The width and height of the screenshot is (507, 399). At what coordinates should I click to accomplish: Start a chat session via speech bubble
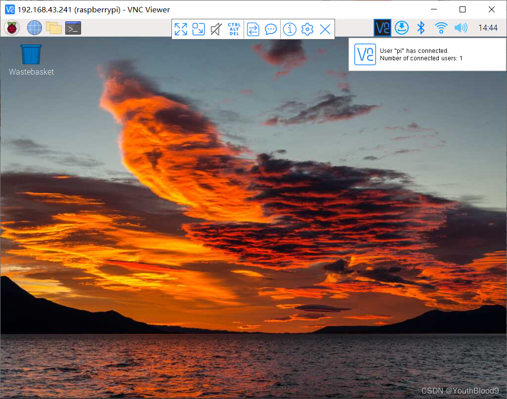[271, 29]
